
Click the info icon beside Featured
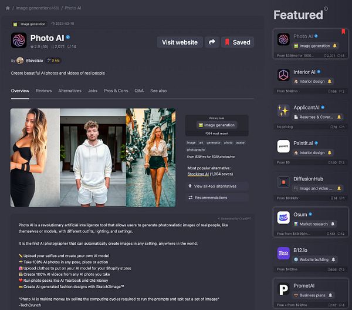pyautogui.click(x=326, y=9)
